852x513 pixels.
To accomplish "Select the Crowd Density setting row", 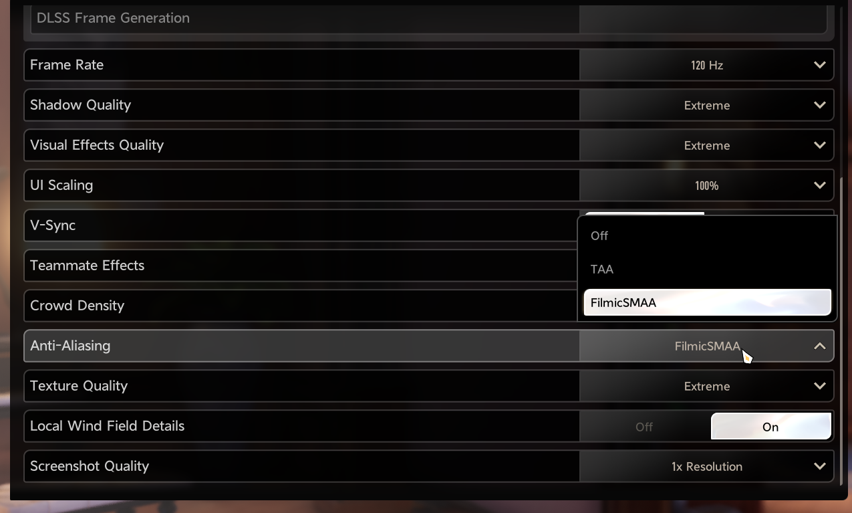I will point(301,306).
